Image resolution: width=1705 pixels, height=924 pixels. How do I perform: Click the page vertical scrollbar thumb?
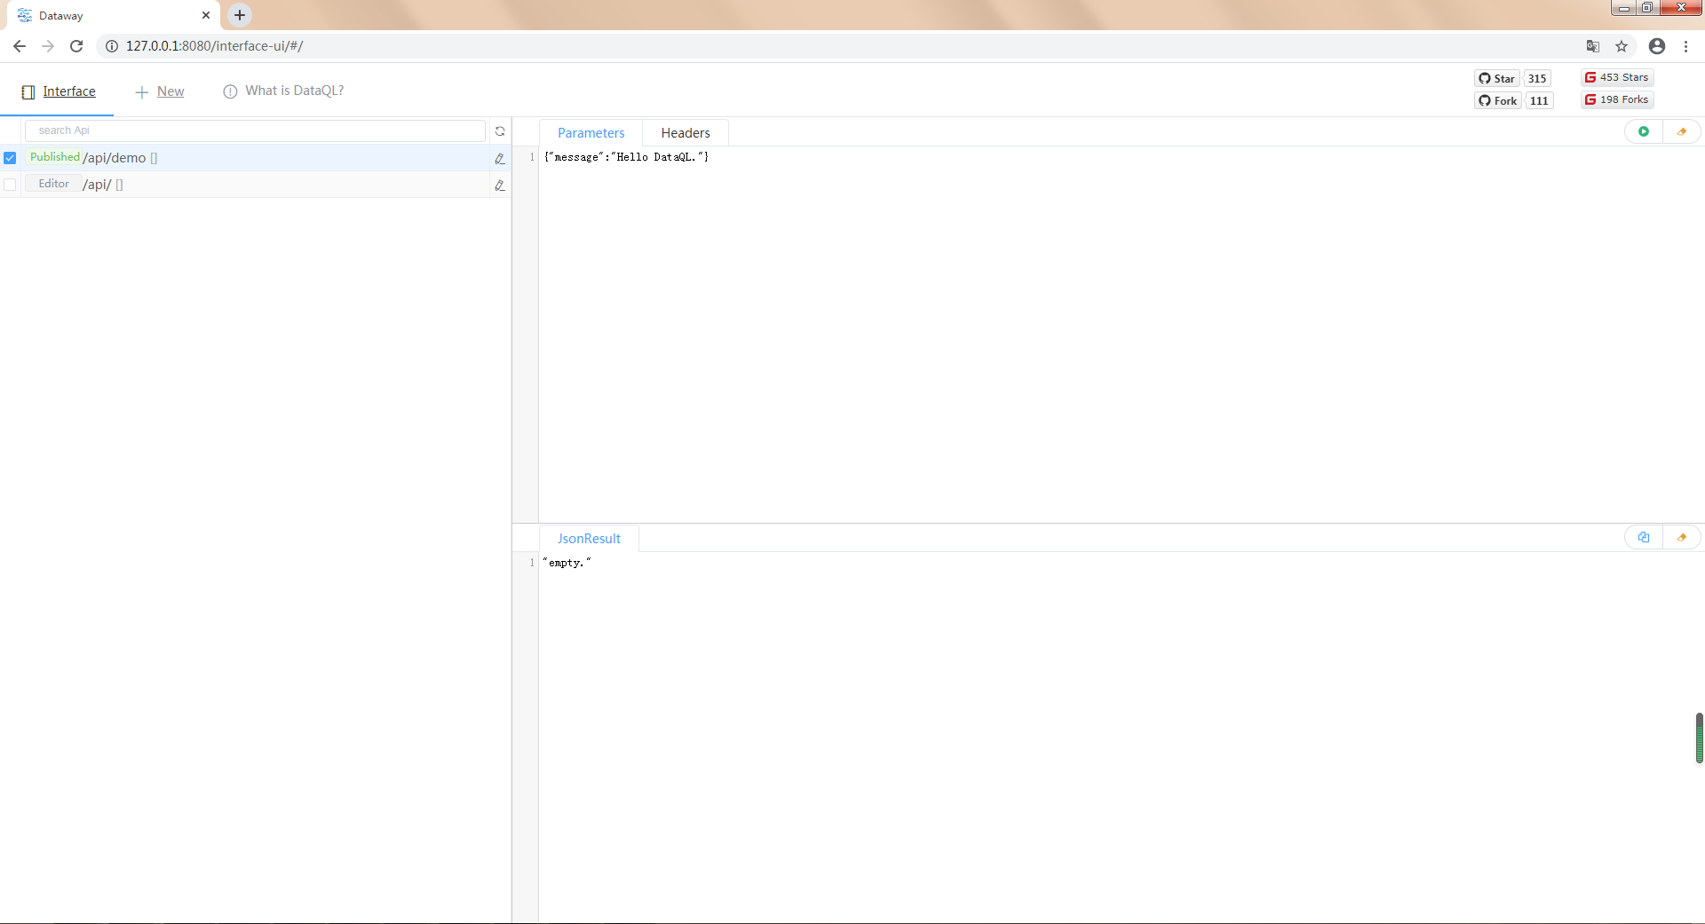[1700, 738]
